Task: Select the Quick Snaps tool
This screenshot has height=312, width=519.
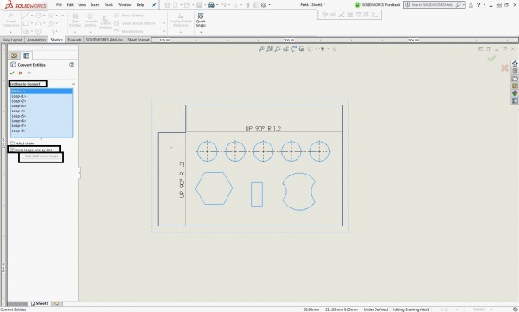Action: [201, 20]
